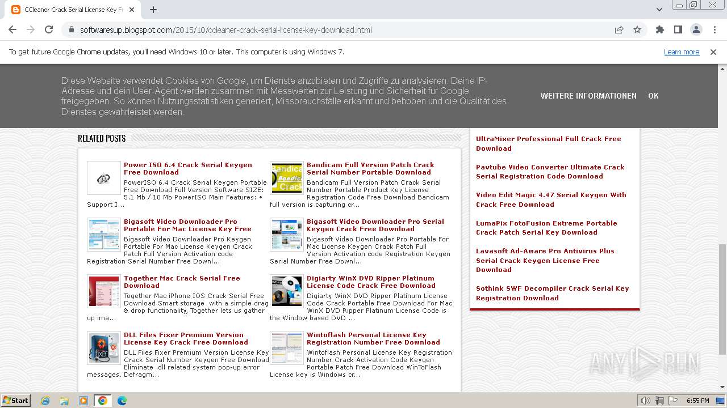Open Wintoflash Personal thumbnail
Viewport: 727px width, 408px height.
pyautogui.click(x=287, y=348)
